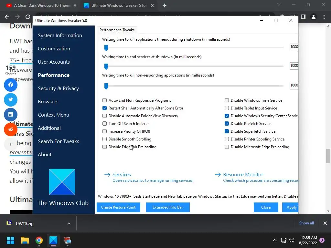
Task: Open Security & Privacy section
Action: (x=58, y=88)
